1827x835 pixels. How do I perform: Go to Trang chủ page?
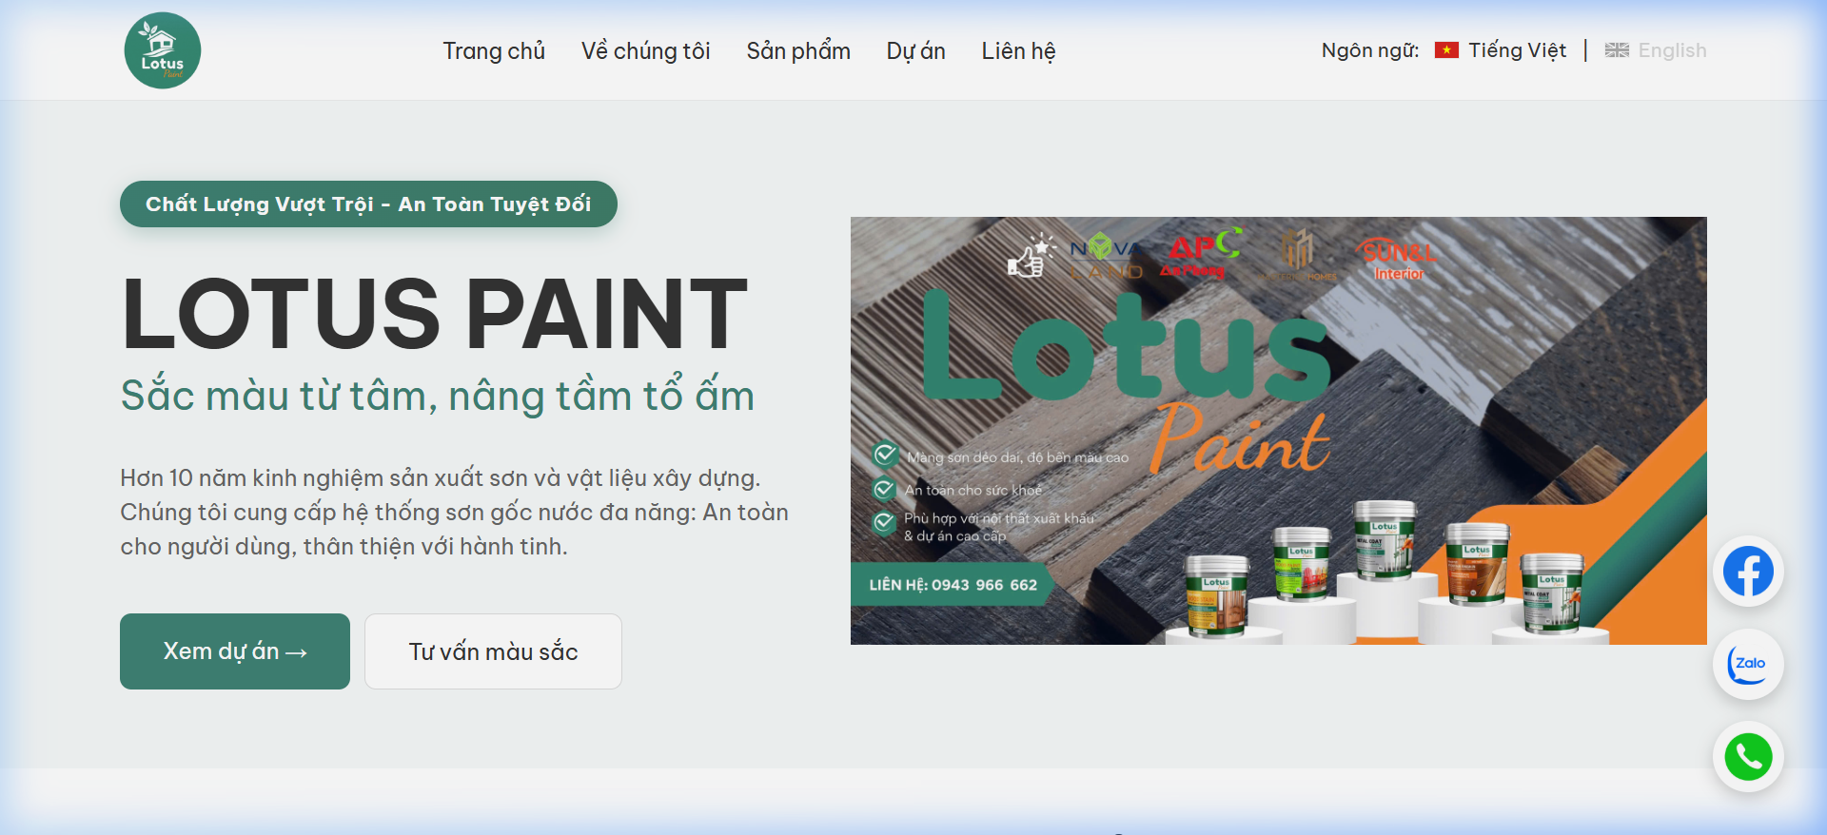(493, 51)
